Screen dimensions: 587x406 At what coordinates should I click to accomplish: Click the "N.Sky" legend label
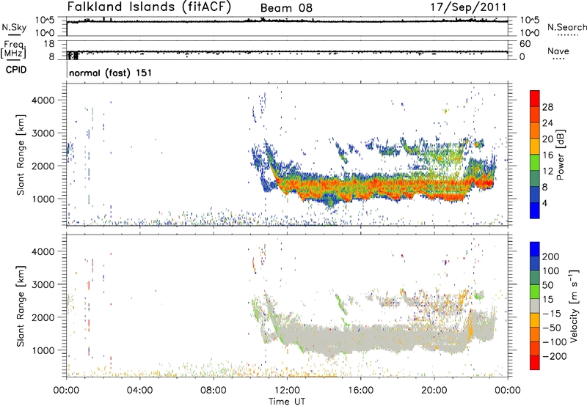point(14,27)
